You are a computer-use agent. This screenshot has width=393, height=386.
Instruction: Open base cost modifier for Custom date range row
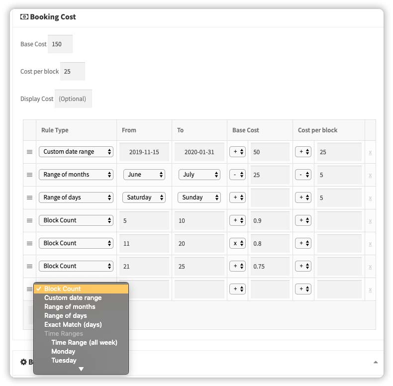point(237,152)
